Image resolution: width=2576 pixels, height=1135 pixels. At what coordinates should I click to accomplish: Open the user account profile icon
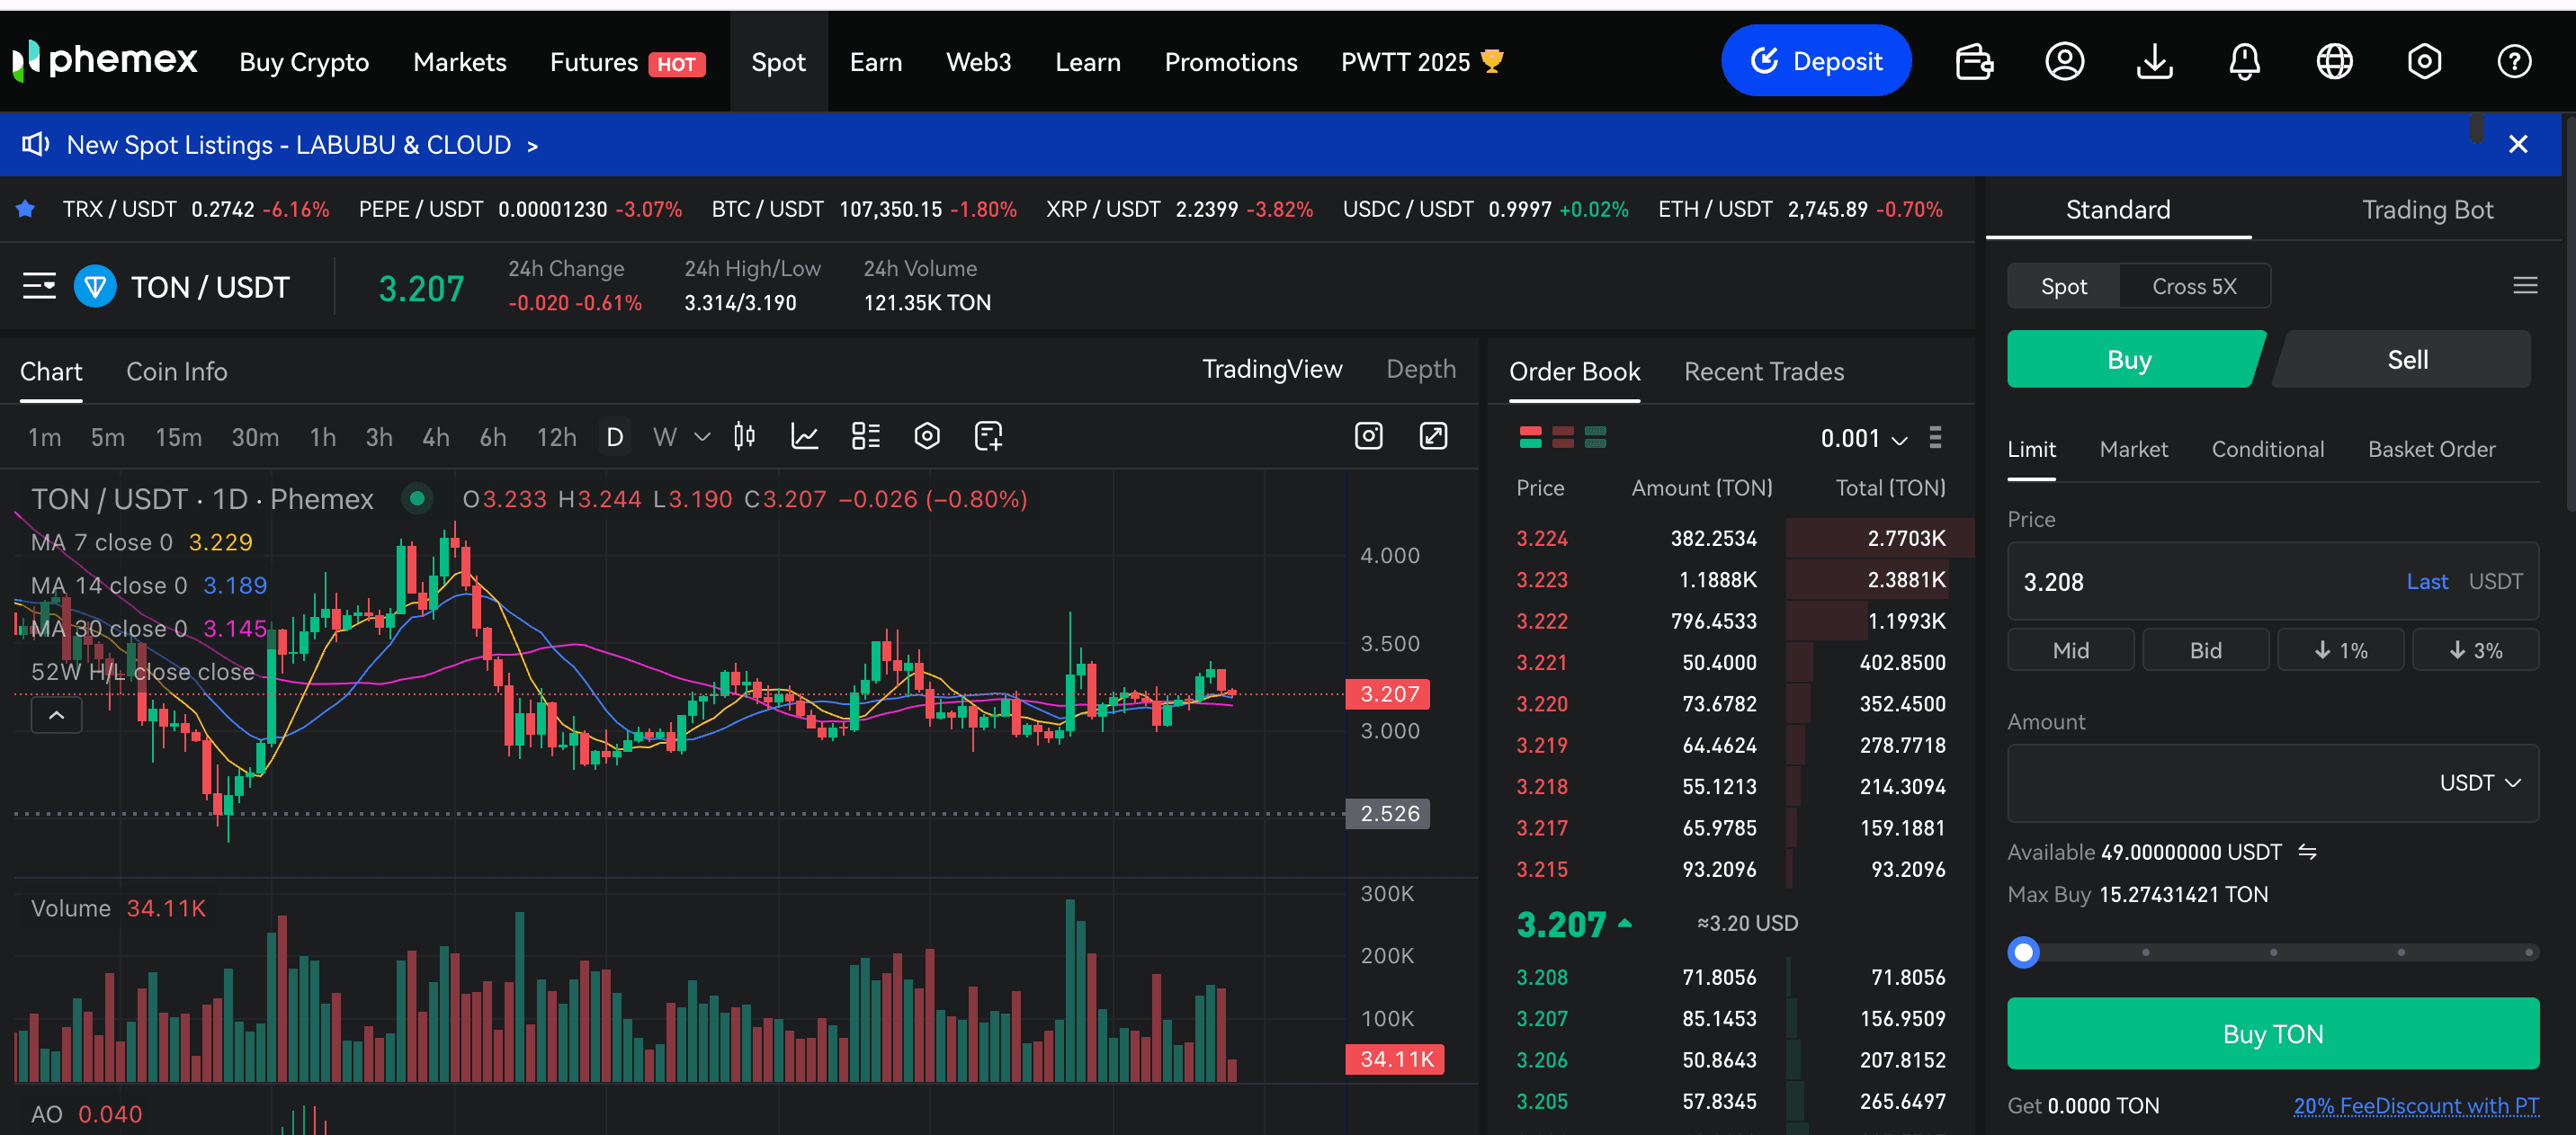[2064, 62]
